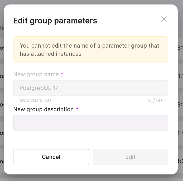Click the 'PostgreSQL 17' placeholder text

click(x=39, y=88)
